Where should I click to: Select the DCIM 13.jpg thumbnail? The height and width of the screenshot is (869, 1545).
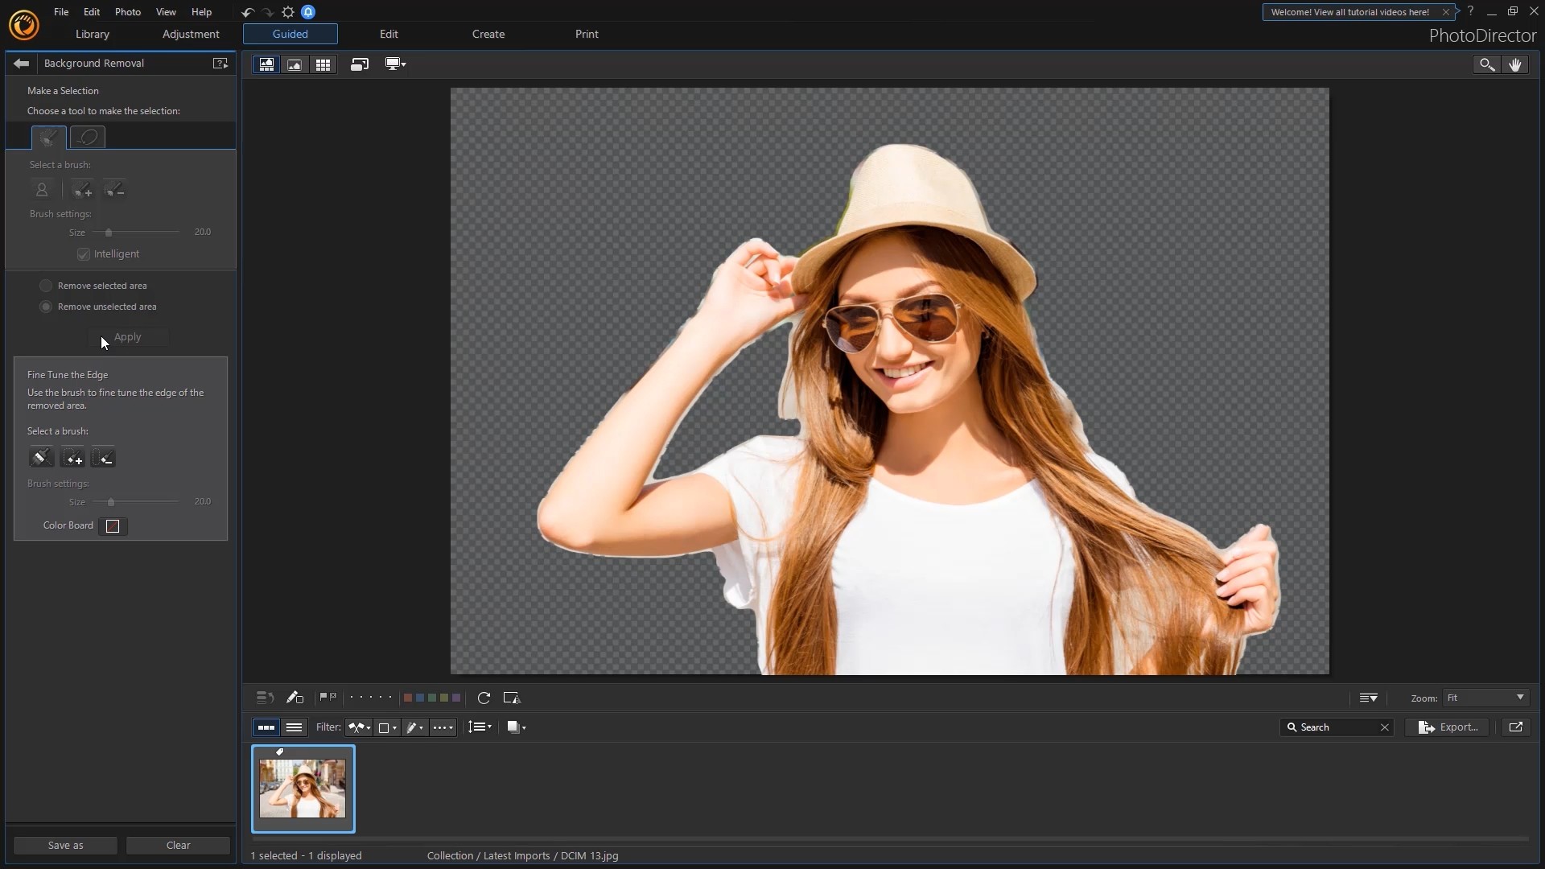tap(303, 789)
